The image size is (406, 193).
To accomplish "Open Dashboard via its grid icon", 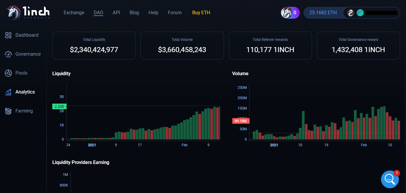I will pyautogui.click(x=8, y=35).
